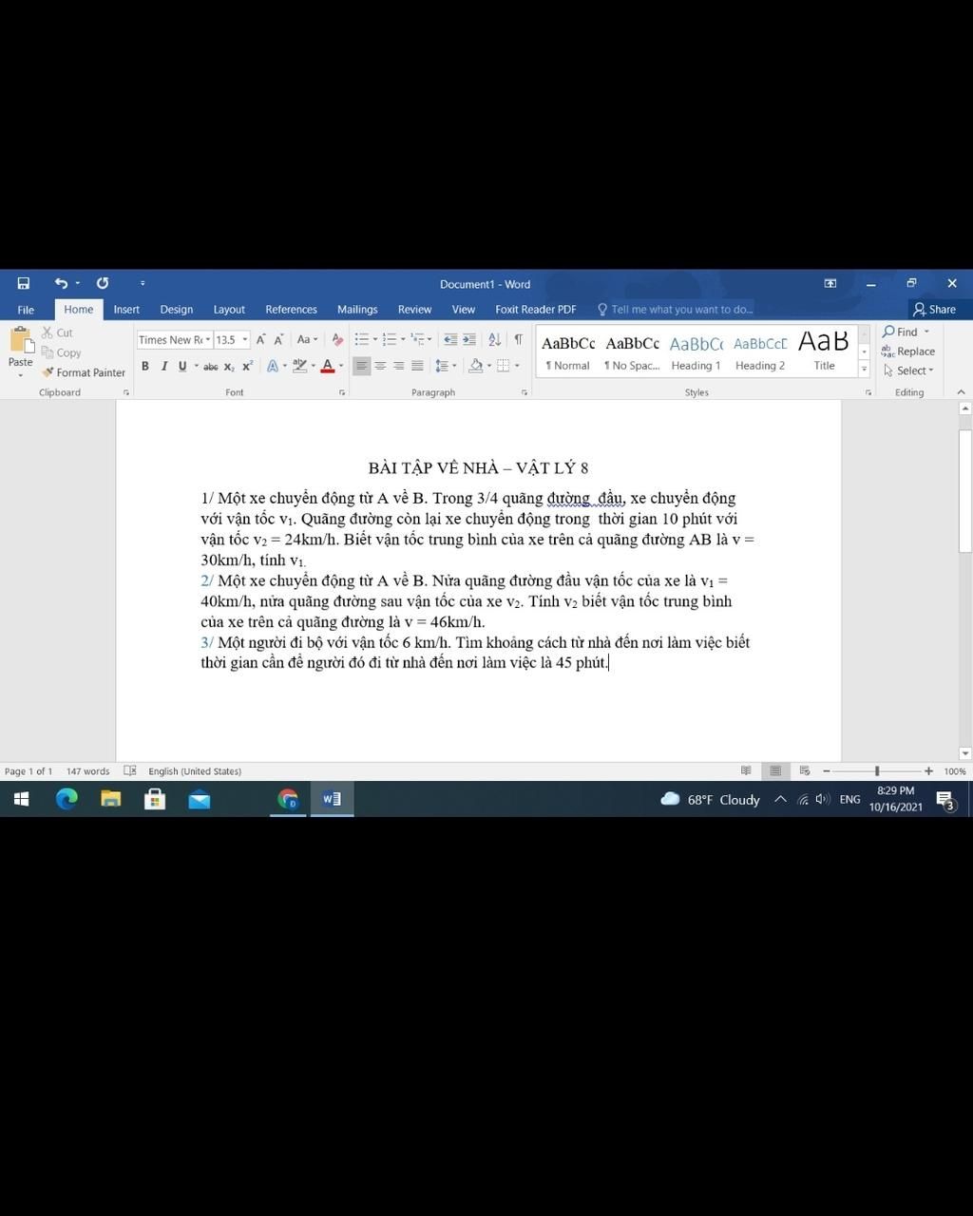Toggle Bold formatting
This screenshot has width=973, height=1216.
click(x=145, y=366)
